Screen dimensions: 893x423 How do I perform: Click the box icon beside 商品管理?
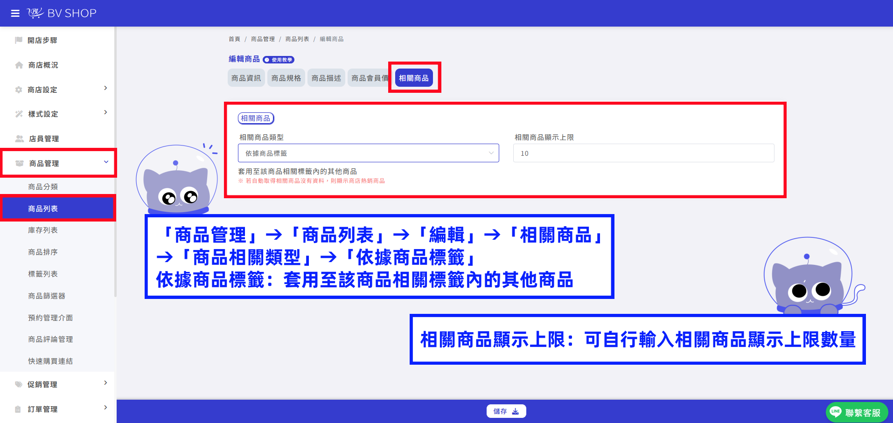[x=19, y=163]
